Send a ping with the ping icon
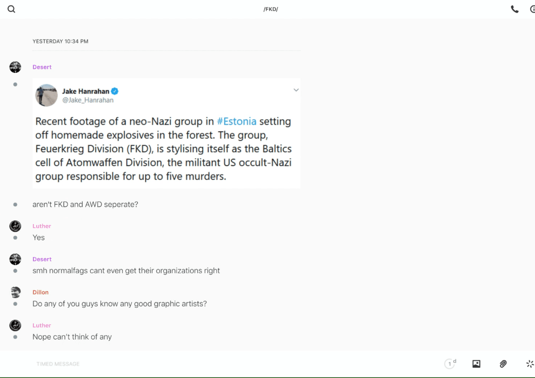The height and width of the screenshot is (378, 535). (530, 364)
